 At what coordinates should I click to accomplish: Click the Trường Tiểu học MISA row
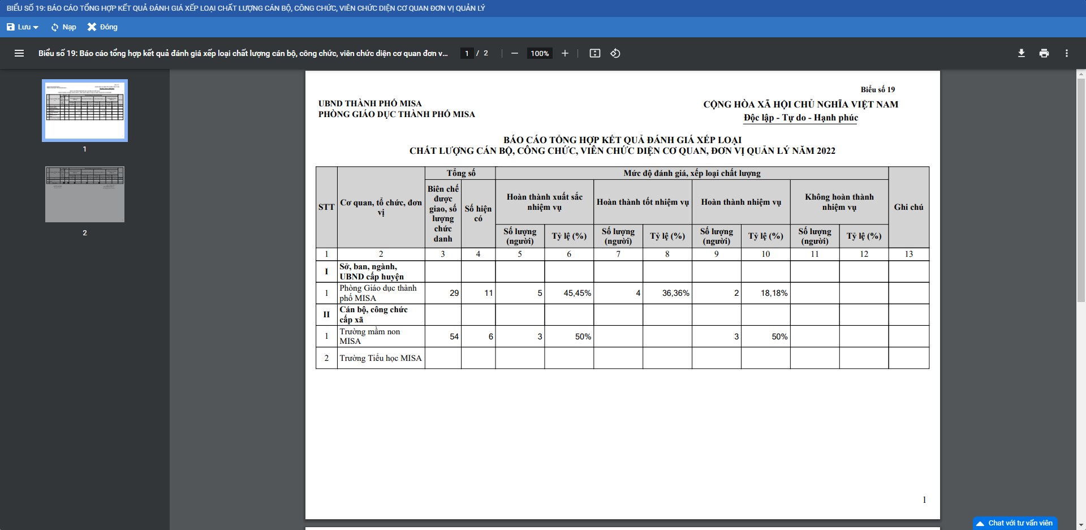point(381,358)
